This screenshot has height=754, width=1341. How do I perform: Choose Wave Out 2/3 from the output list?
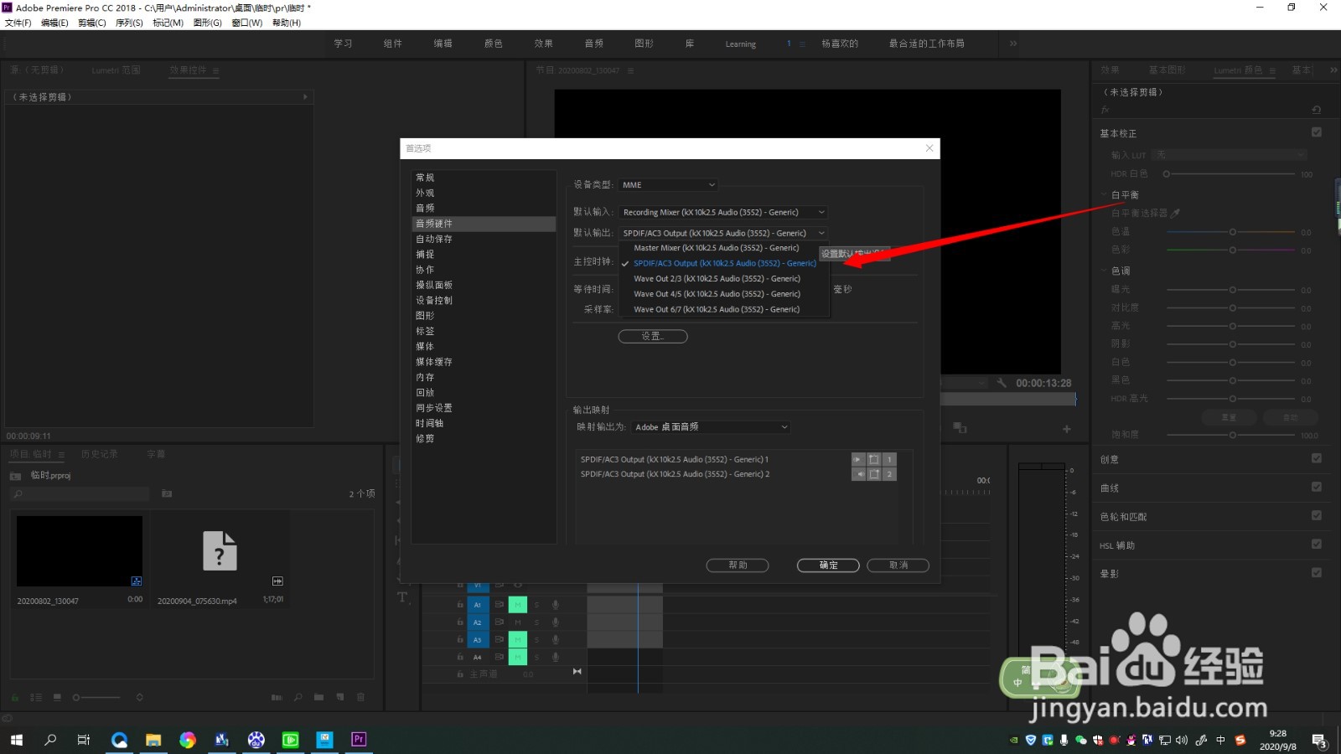717,279
